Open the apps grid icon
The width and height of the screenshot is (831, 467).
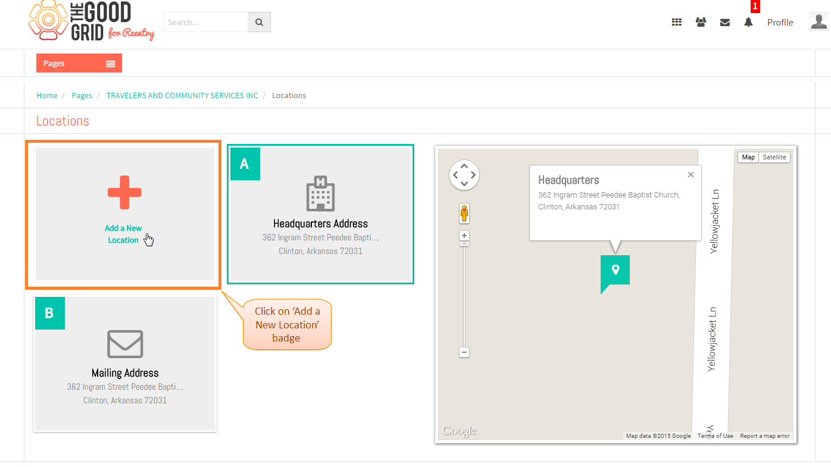[677, 22]
